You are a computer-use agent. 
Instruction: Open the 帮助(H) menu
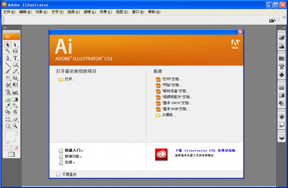point(154,12)
